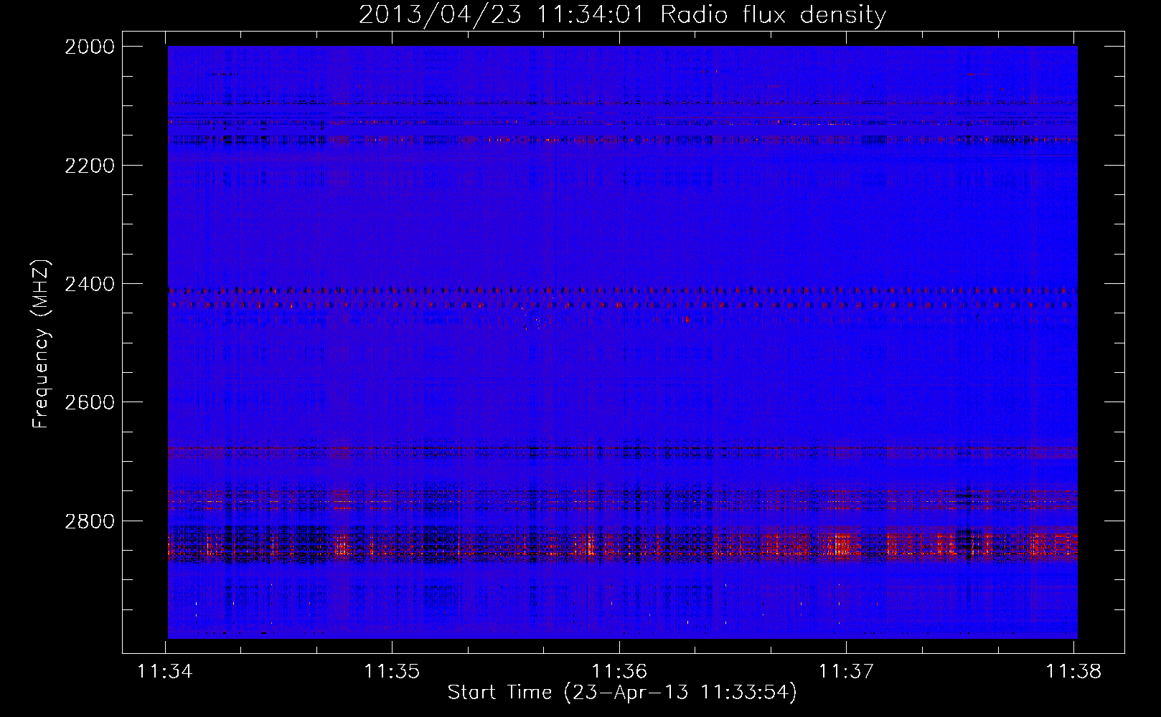
Task: Click the radio flux spectrogram image
Action: 622,342
